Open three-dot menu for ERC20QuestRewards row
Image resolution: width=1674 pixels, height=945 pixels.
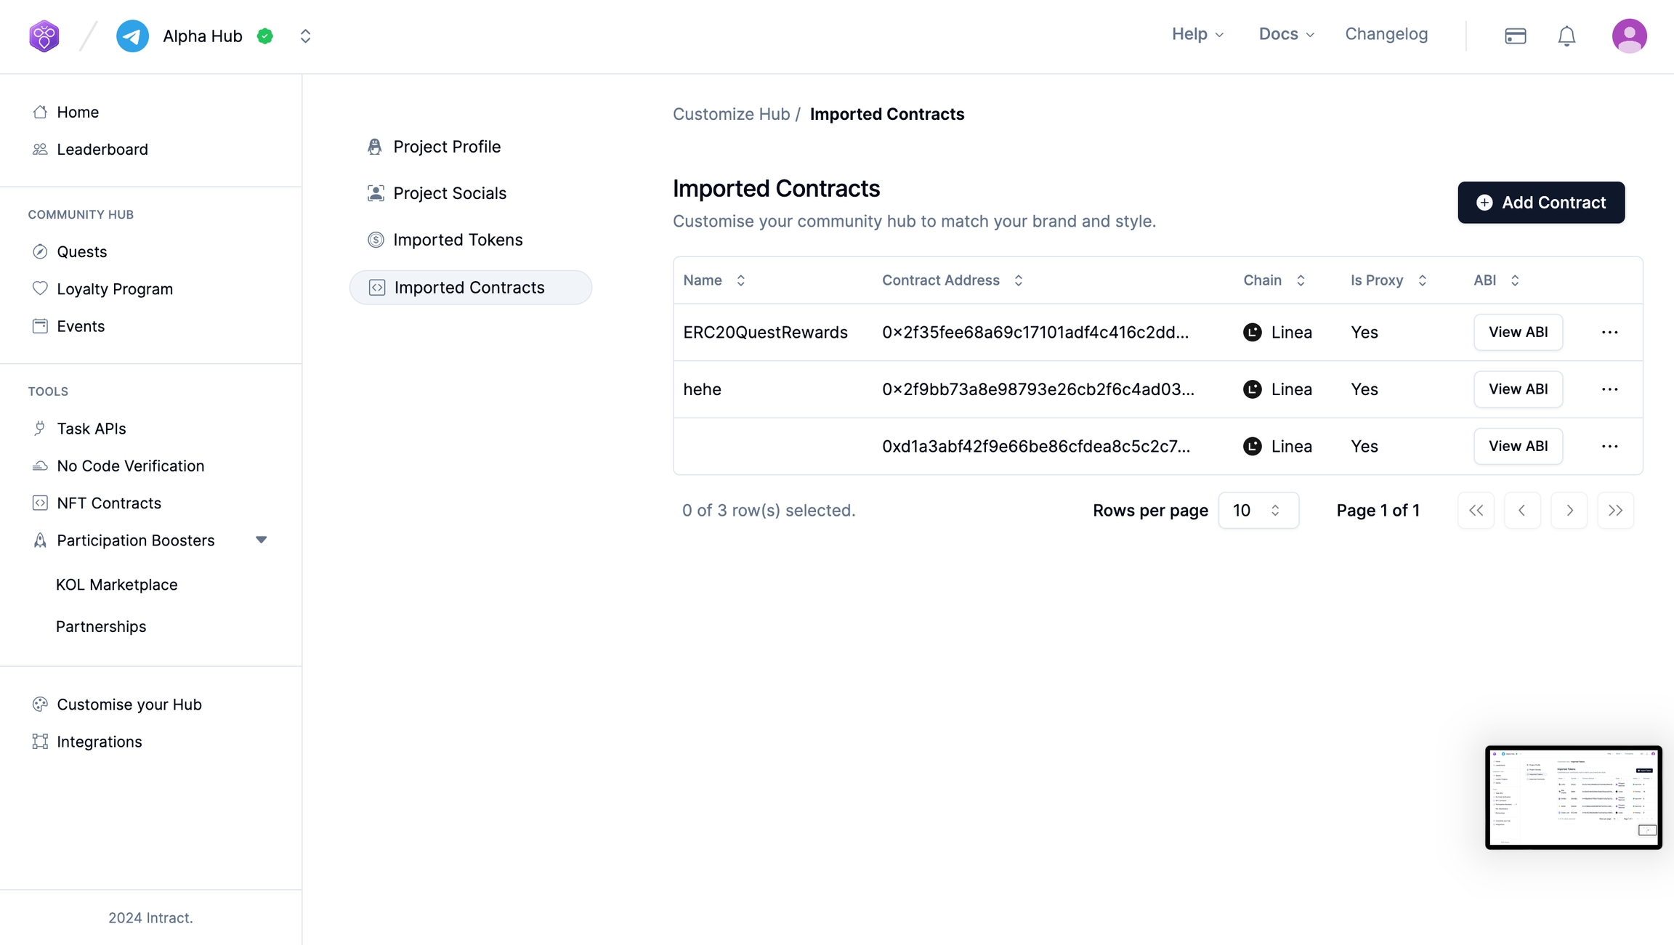click(1609, 332)
